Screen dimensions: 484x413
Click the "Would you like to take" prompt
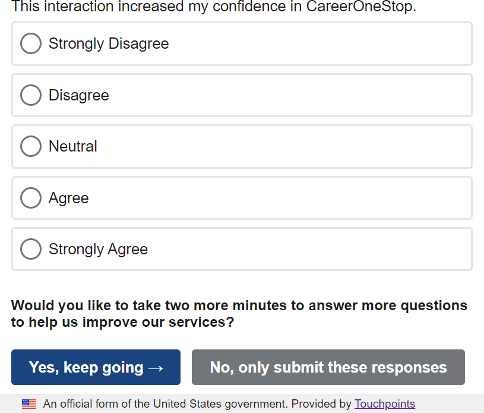click(239, 314)
